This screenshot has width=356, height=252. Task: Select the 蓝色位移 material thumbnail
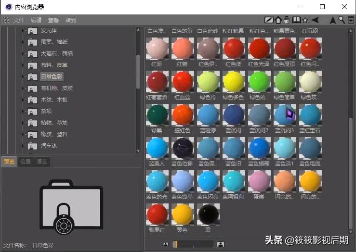(x=183, y=149)
